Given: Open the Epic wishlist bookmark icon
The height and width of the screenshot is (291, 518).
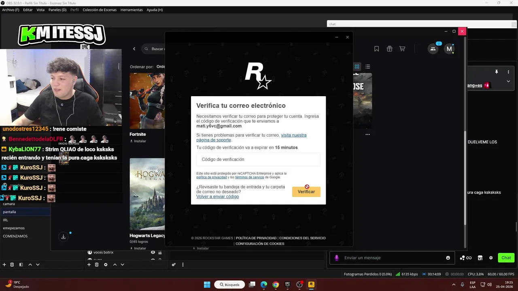Looking at the screenshot, I should point(376,49).
